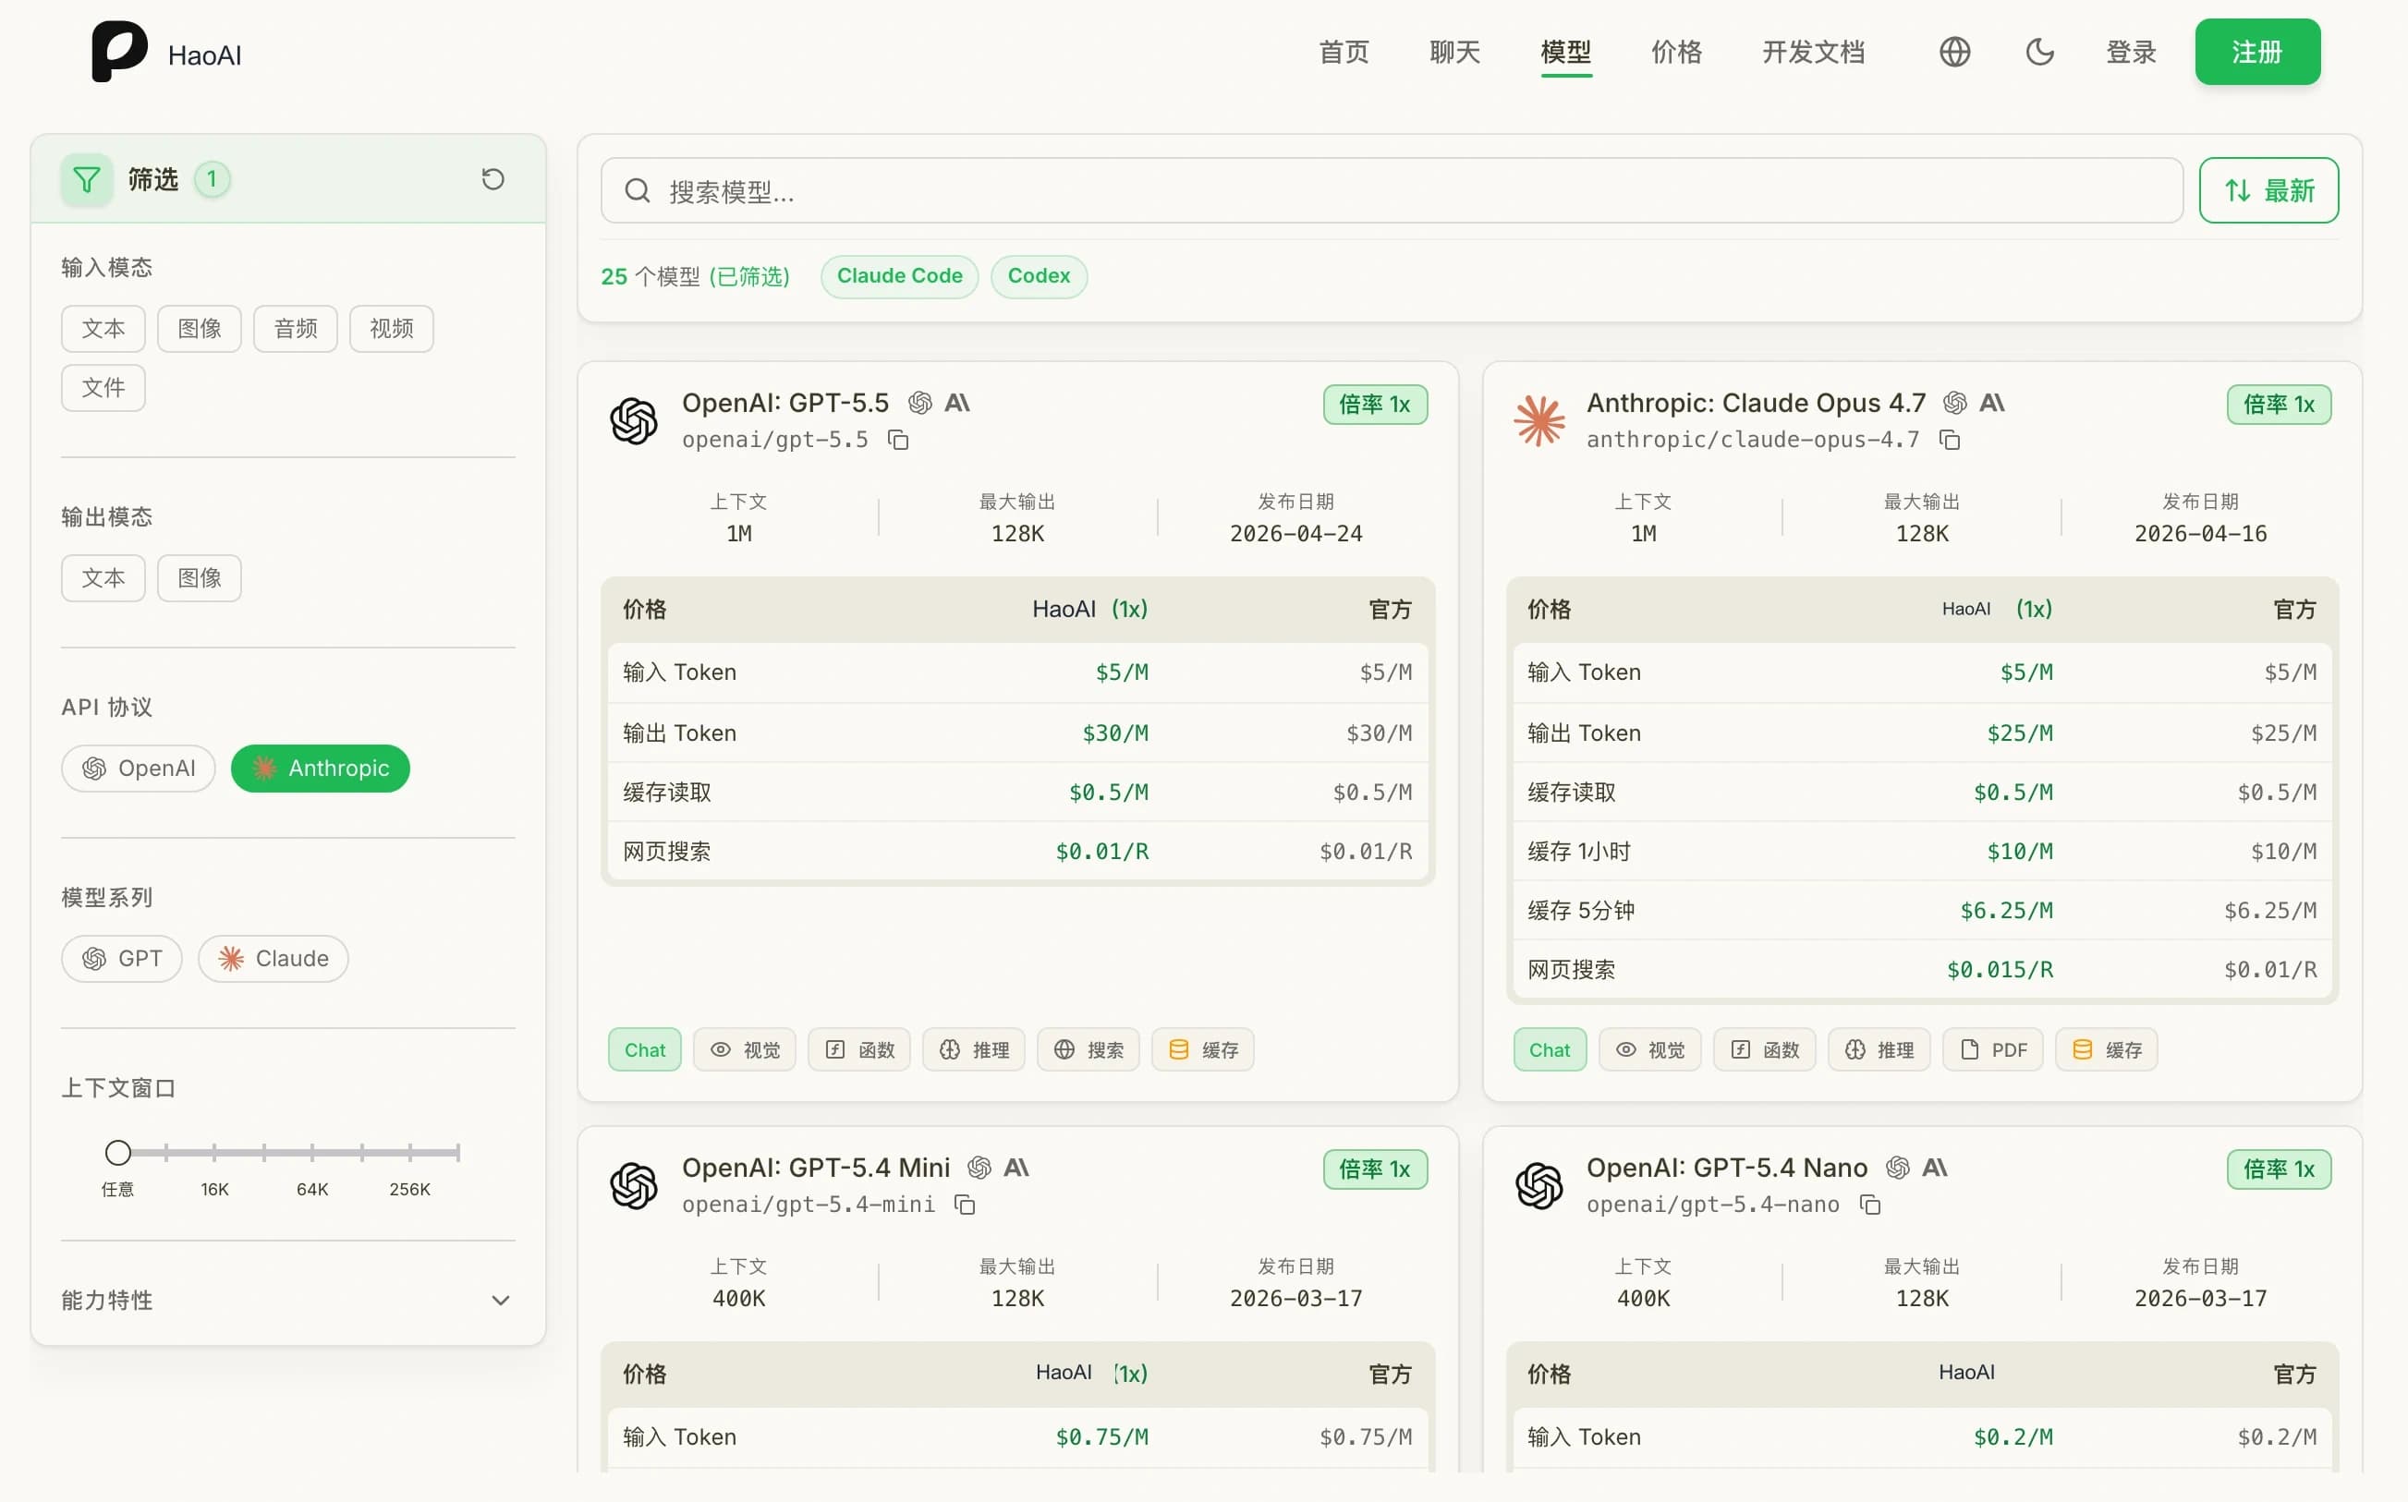Click the 缓存 tag on Claude Opus card

(x=2106, y=1050)
